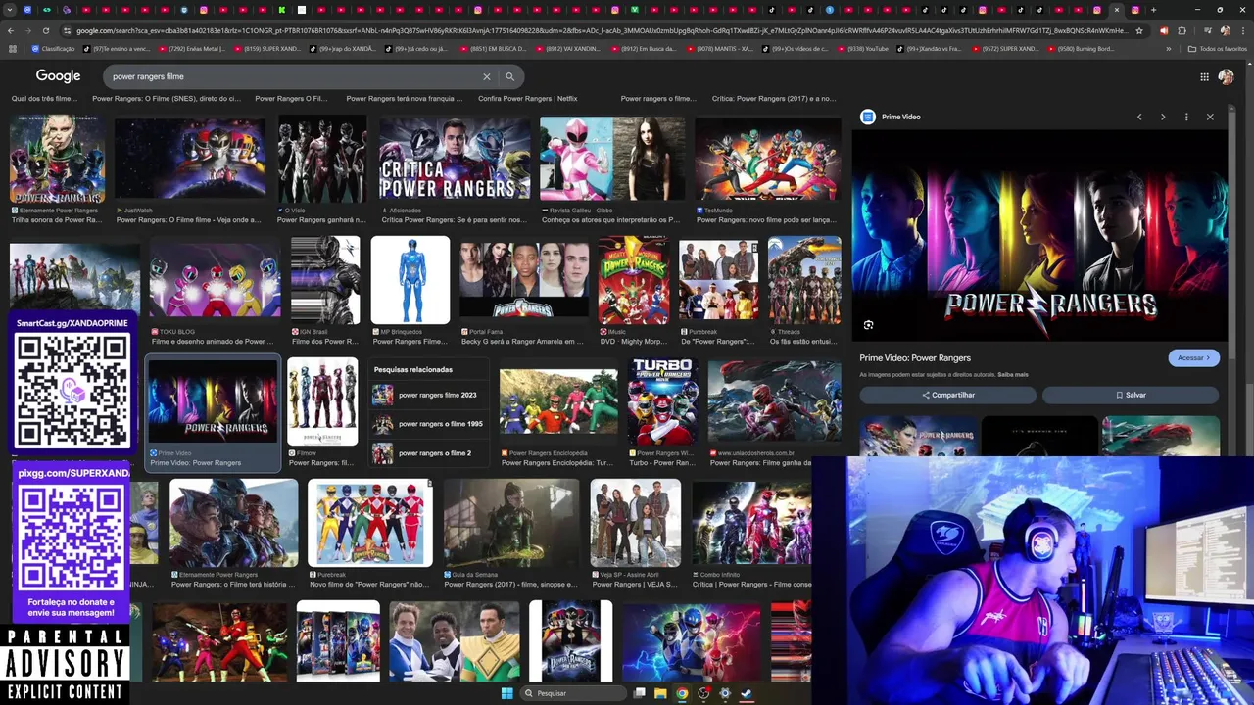Viewport: 1254px width, 705px height.
Task: Open the Windows Start menu
Action: [506, 693]
